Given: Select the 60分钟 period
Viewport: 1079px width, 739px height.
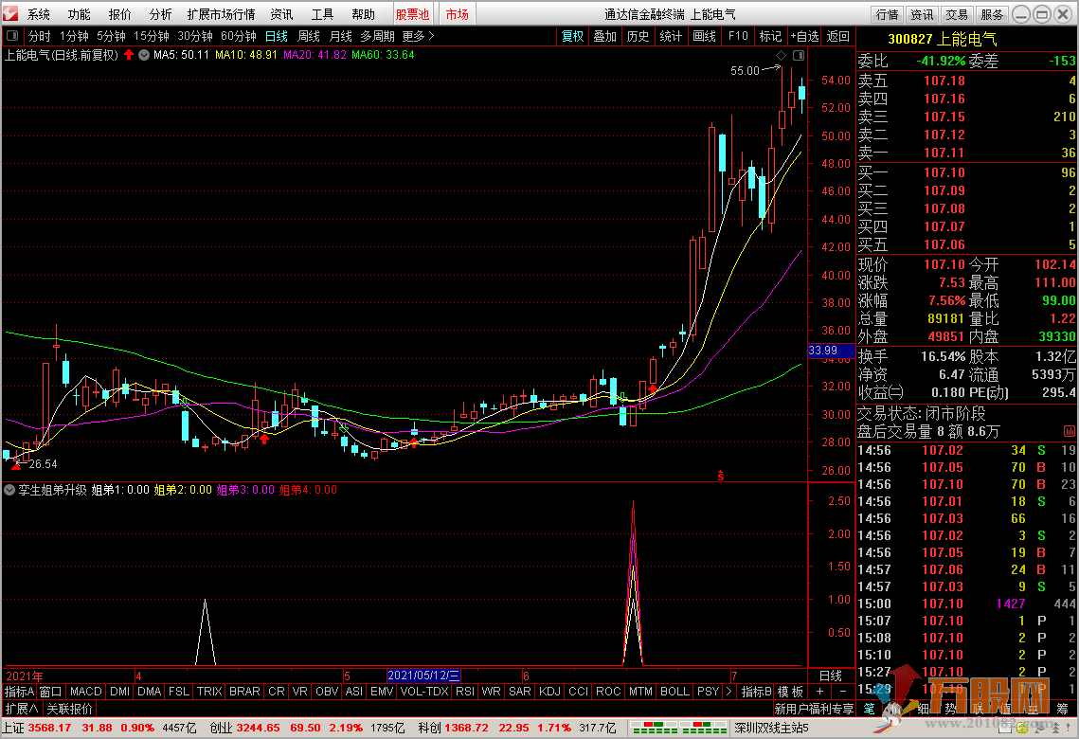Looking at the screenshot, I should [238, 36].
